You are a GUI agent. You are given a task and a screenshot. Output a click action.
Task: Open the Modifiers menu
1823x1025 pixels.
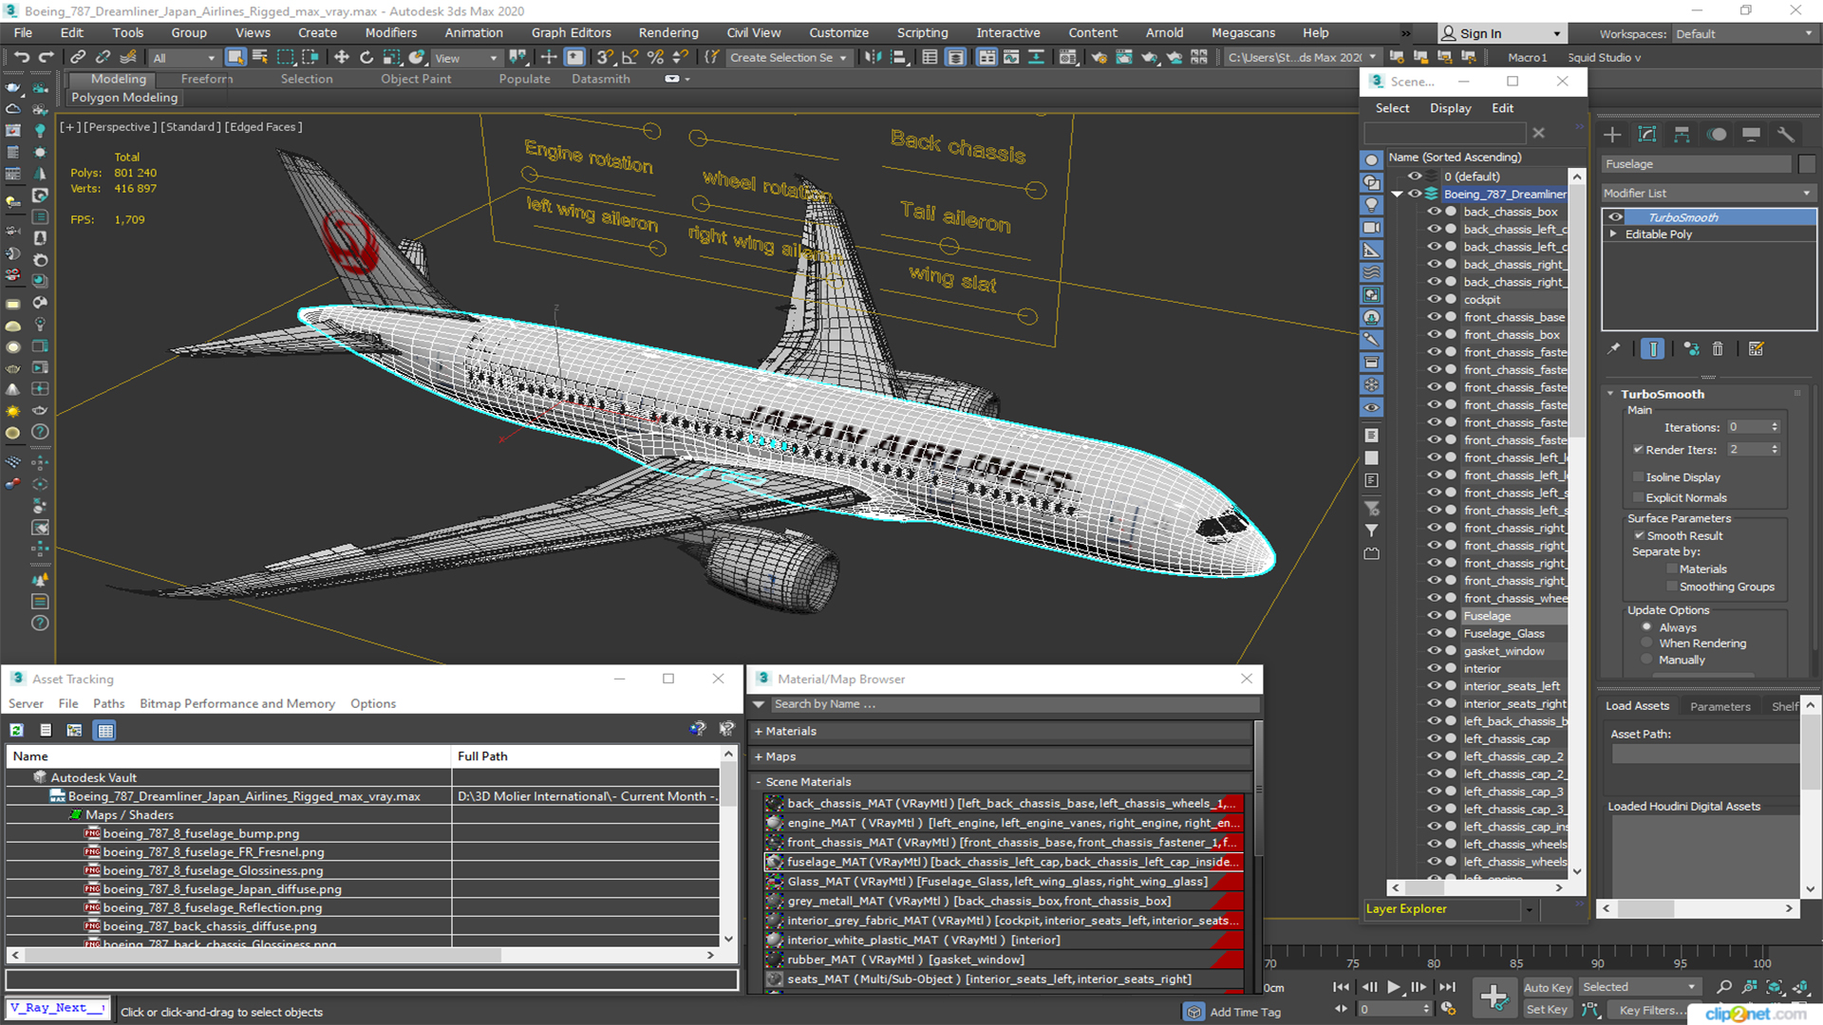[391, 33]
